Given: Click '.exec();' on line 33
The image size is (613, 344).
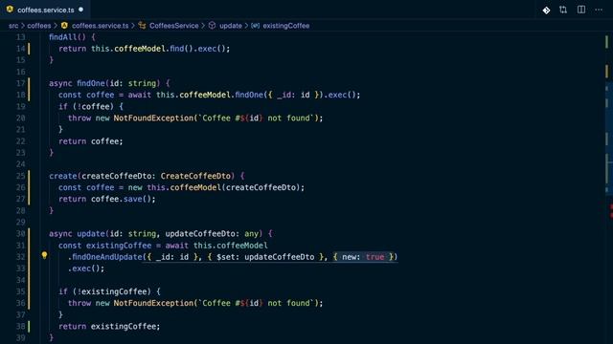Looking at the screenshot, I should point(86,269).
